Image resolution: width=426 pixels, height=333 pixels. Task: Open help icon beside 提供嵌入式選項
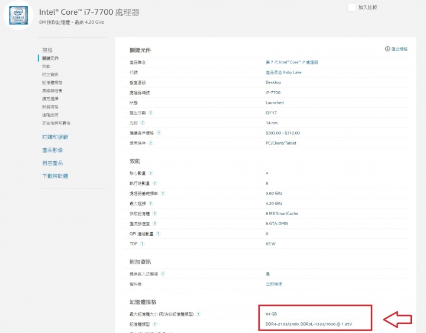(163, 274)
